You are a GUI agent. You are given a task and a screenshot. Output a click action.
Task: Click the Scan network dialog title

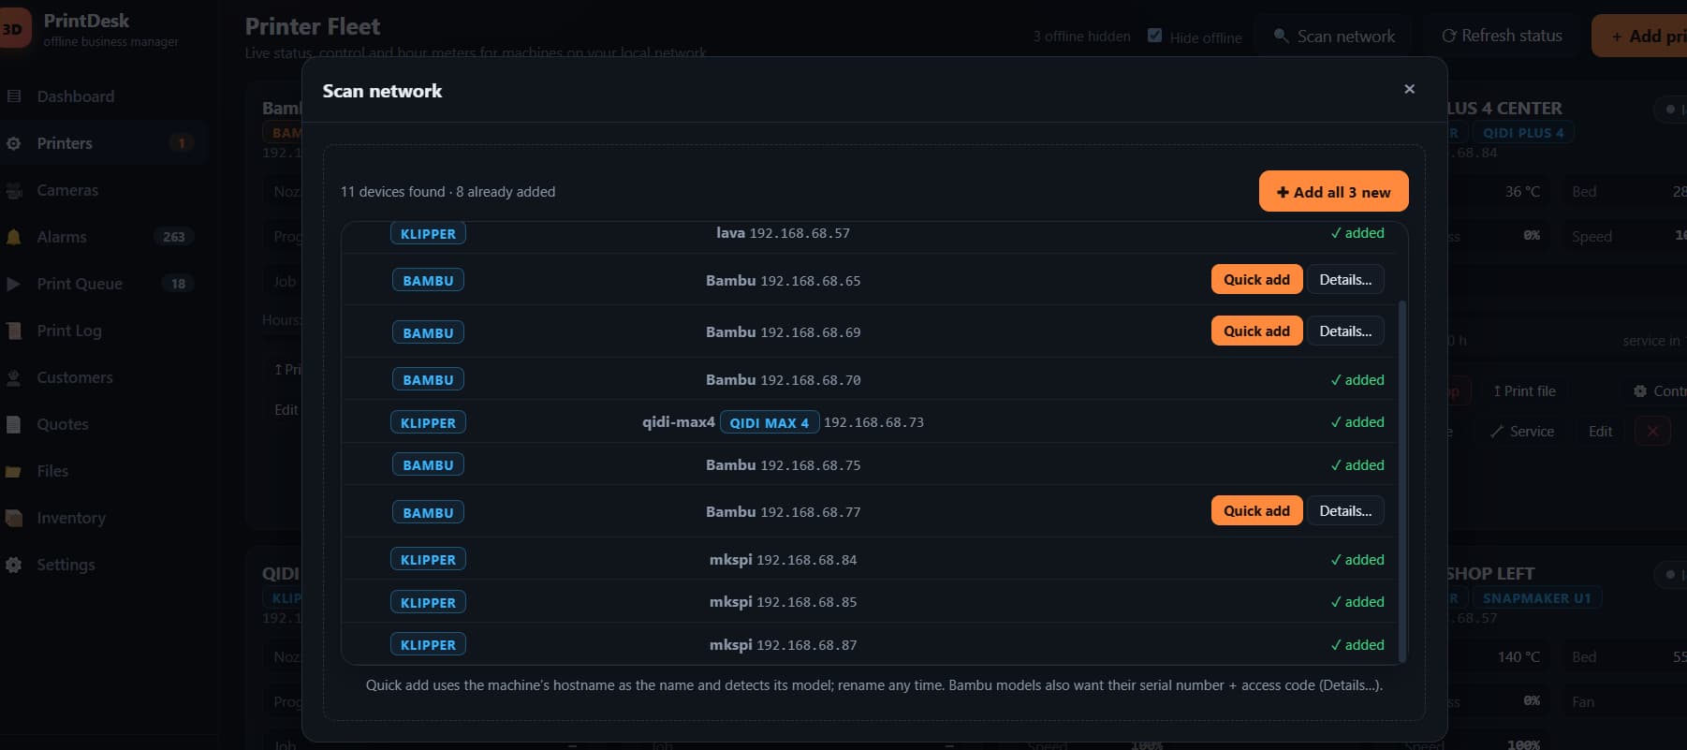tap(382, 91)
